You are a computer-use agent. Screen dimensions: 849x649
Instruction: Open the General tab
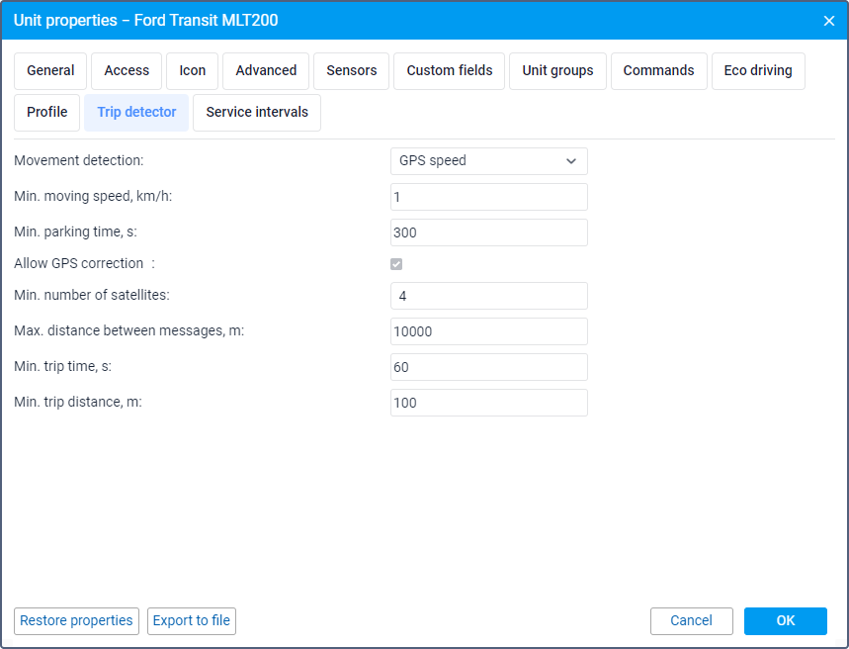[x=50, y=71]
